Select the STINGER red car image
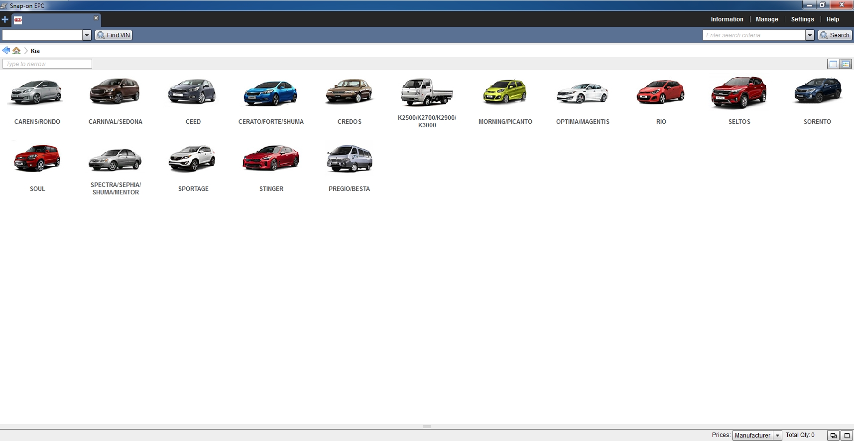854x441 pixels. coord(271,159)
